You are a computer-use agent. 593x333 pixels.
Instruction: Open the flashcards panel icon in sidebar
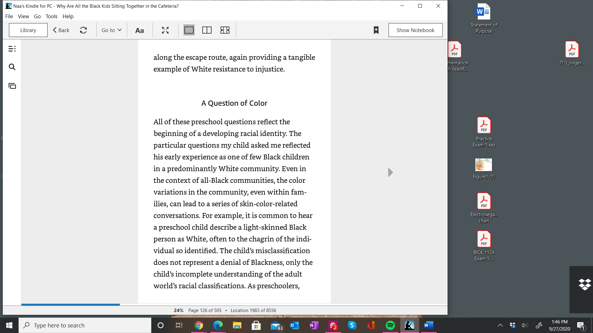click(x=12, y=86)
